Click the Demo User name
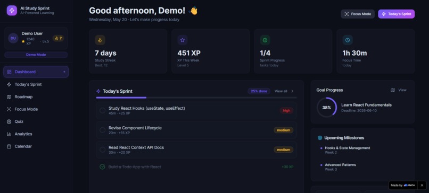This screenshot has height=193, width=429. tap(32, 33)
